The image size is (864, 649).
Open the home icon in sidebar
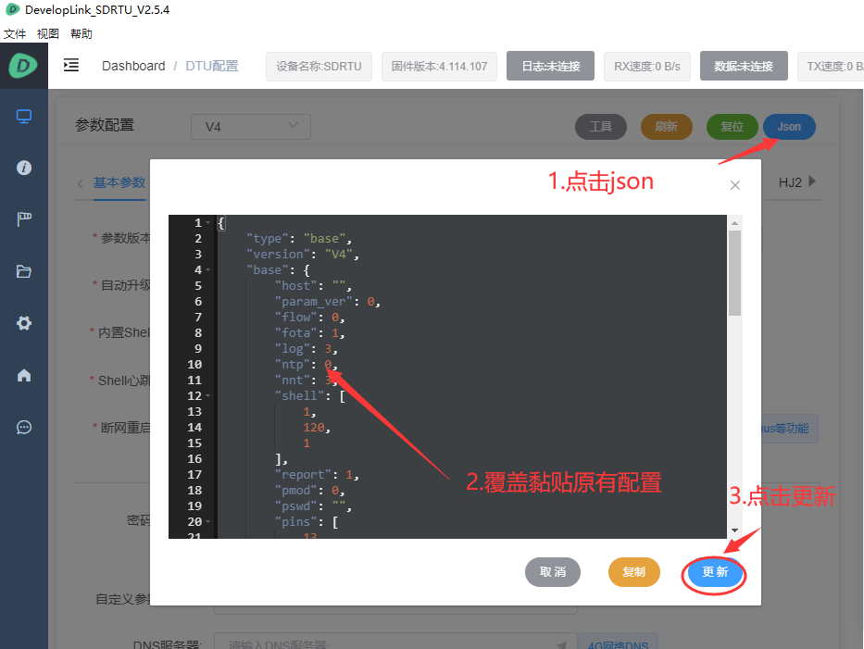pos(24,375)
